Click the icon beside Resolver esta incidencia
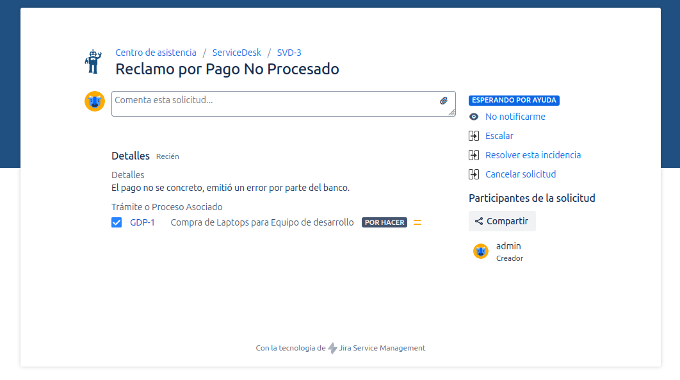The image size is (680, 380). pos(474,155)
